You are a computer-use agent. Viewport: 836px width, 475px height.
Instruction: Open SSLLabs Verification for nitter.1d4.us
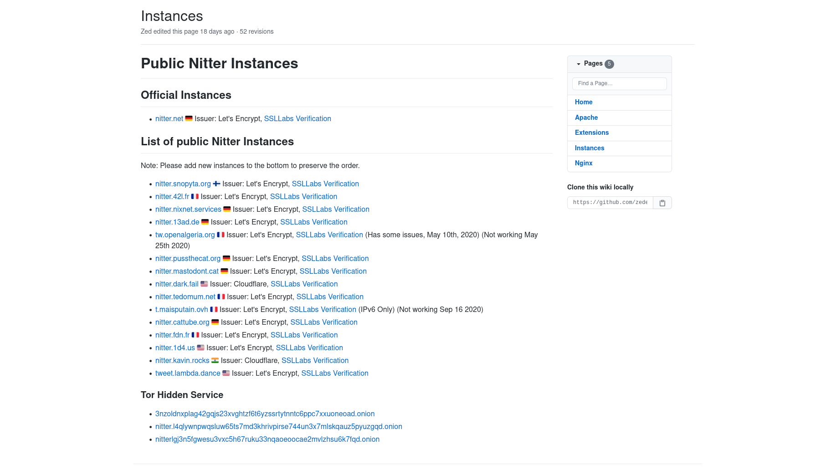(309, 347)
